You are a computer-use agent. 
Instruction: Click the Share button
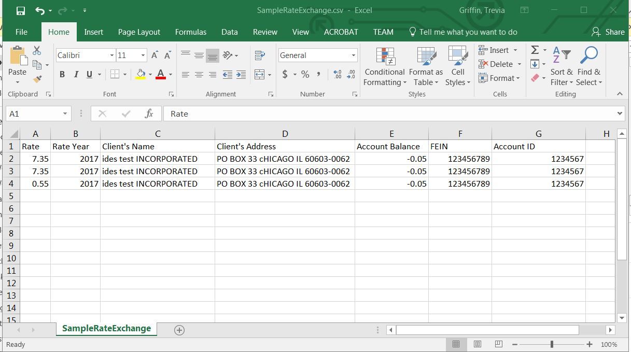tap(608, 32)
